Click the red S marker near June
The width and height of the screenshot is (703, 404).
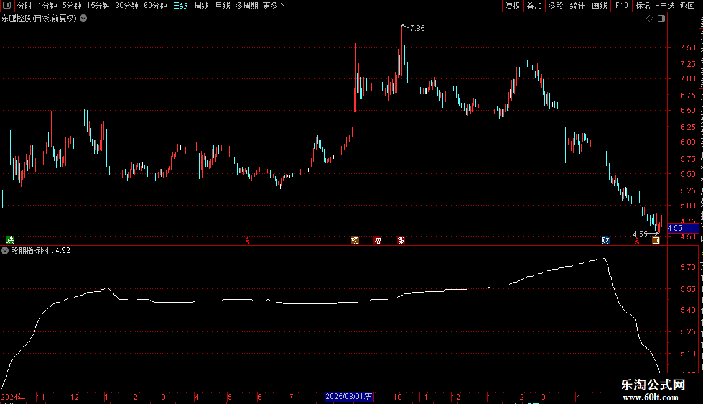click(247, 241)
